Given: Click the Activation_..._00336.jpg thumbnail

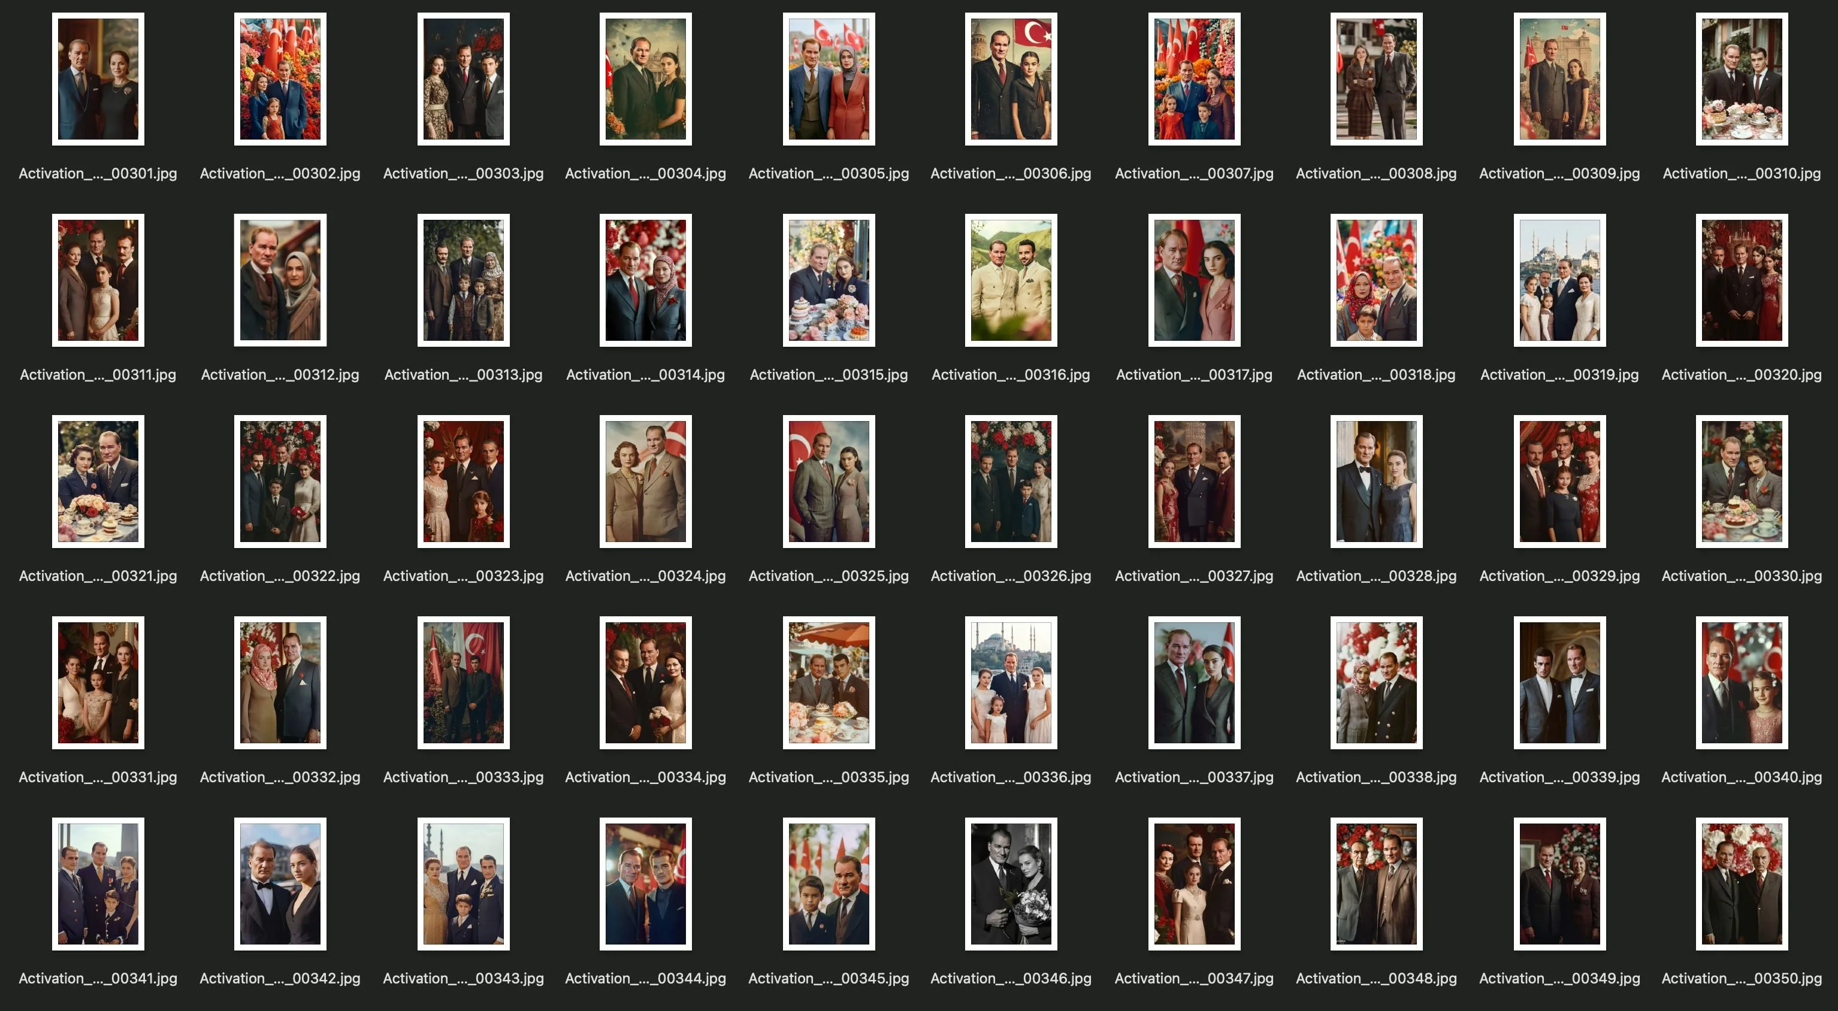Looking at the screenshot, I should click(1010, 683).
